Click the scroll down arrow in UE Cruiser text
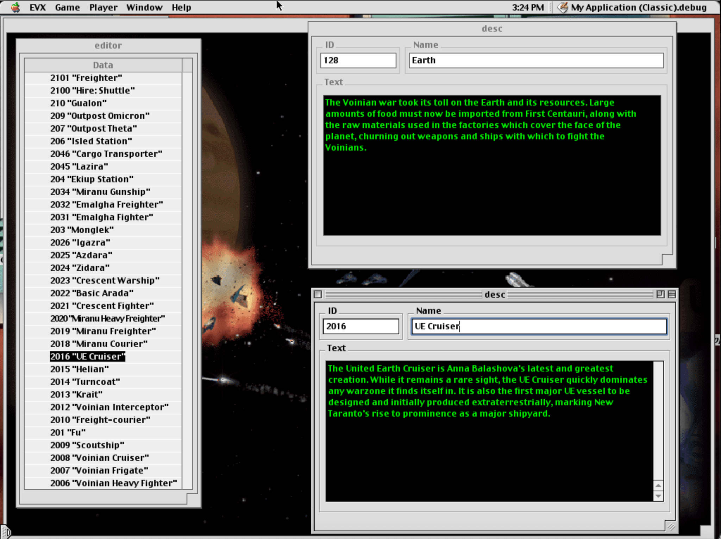The width and height of the screenshot is (721, 539). 658,496
